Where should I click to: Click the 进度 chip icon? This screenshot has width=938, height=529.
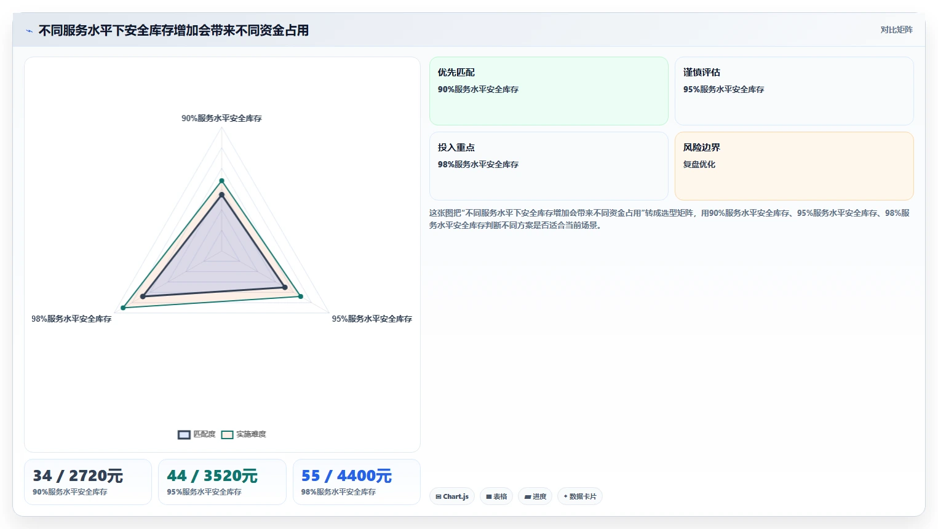pos(528,496)
